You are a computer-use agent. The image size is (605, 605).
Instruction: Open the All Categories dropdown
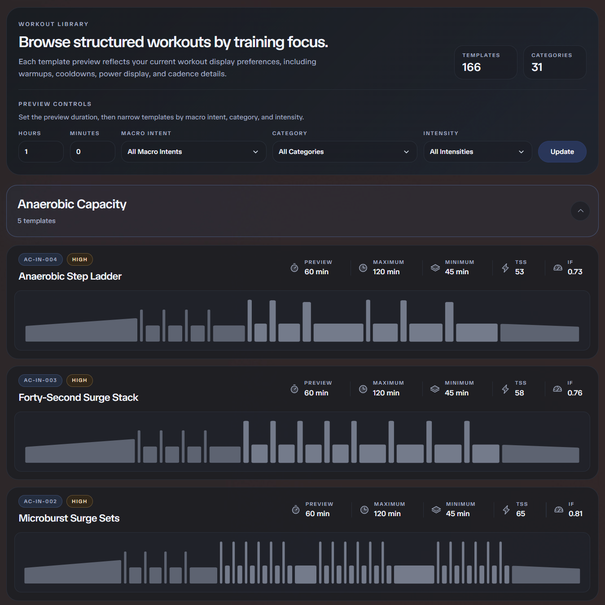345,152
